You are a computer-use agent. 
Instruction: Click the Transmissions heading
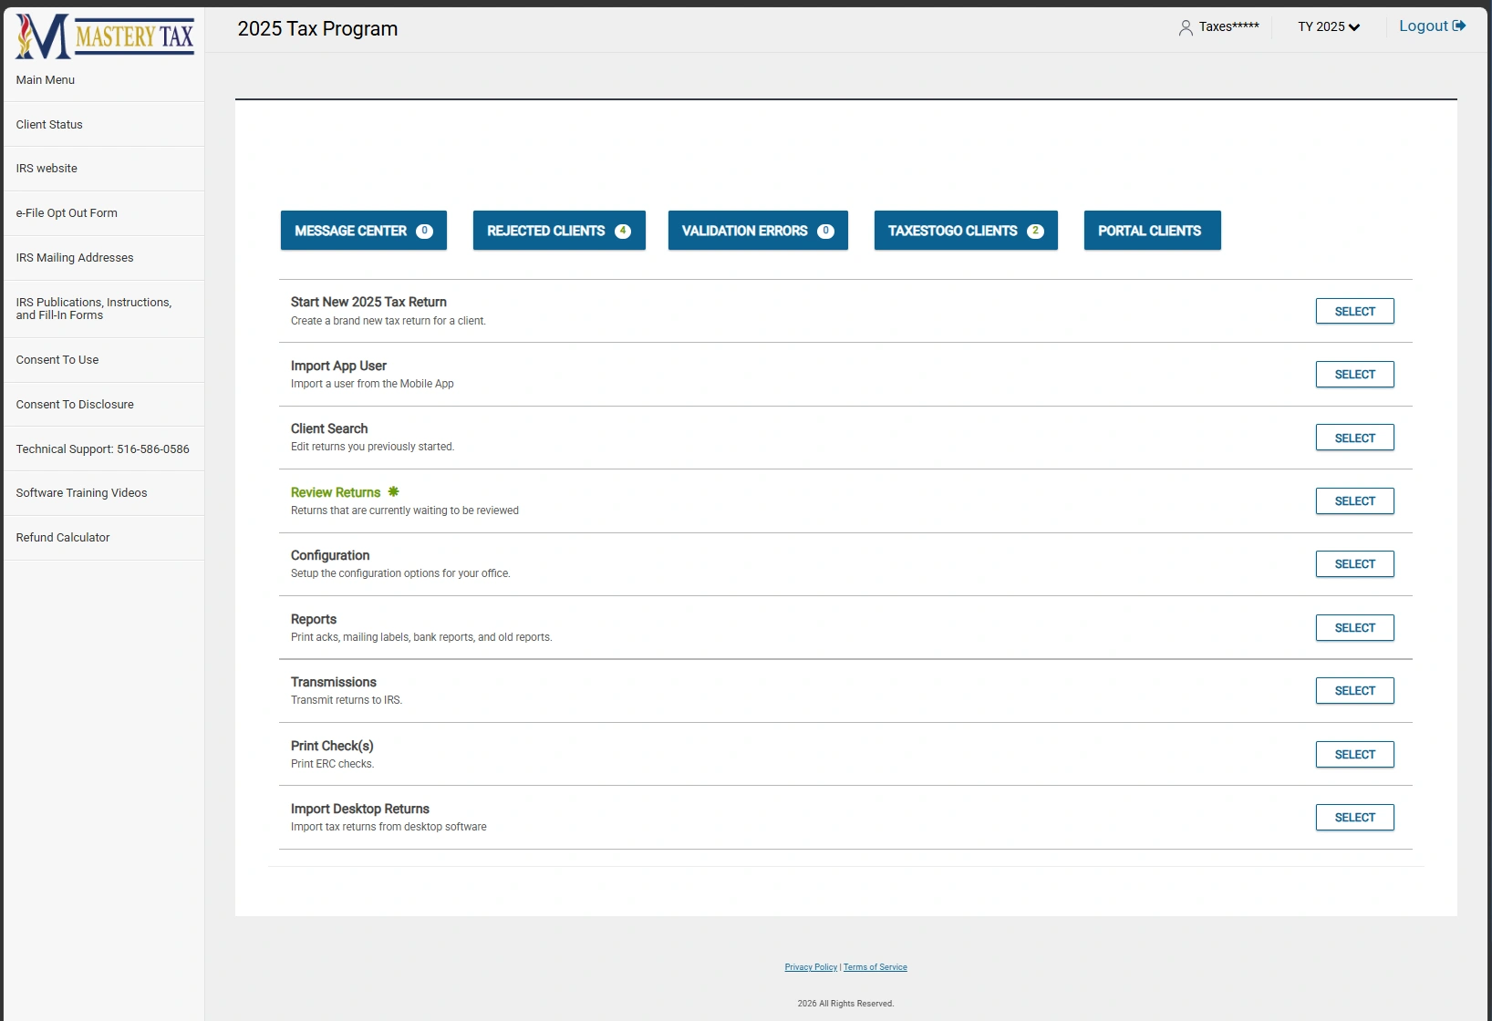[334, 682]
